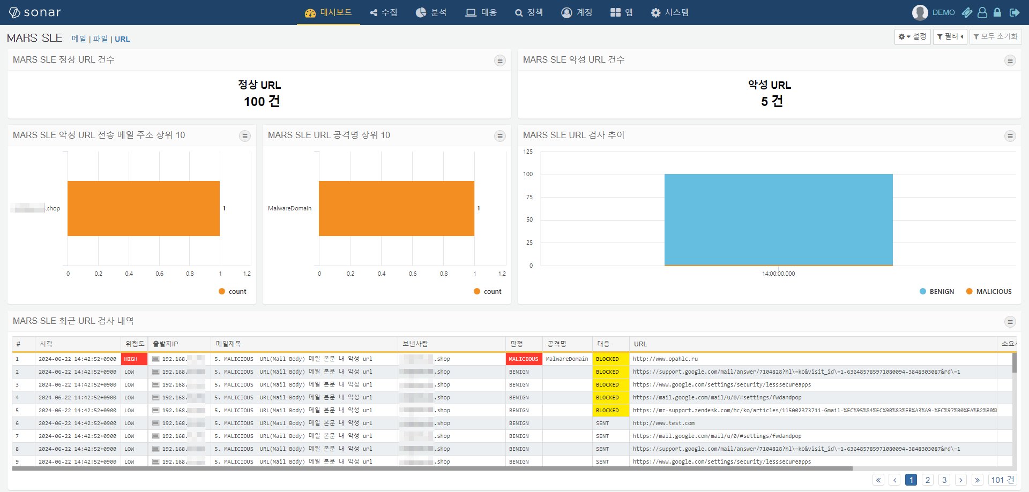
Task: Click the orange .shop bar in chart
Action: [x=144, y=208]
